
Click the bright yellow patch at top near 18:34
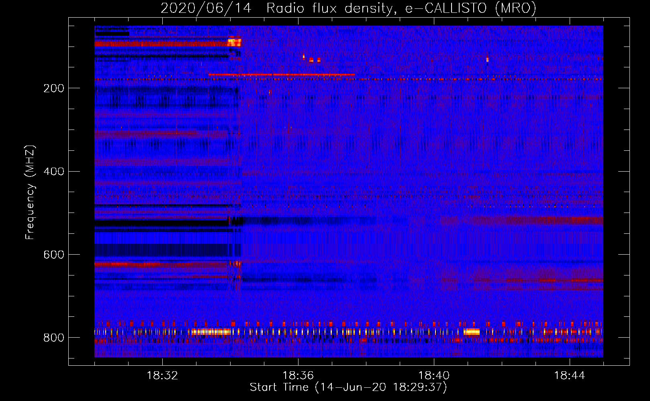coord(234,42)
